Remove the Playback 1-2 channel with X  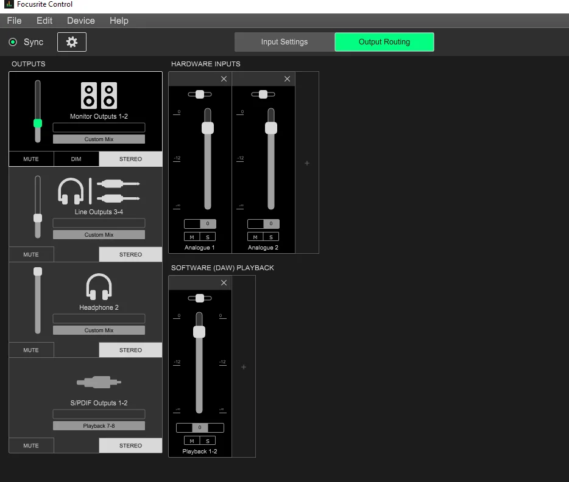click(x=224, y=282)
